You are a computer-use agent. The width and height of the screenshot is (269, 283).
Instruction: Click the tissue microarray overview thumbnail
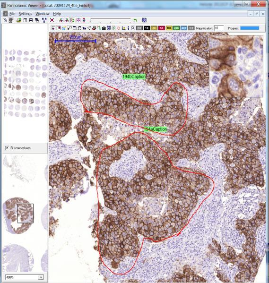coord(25,84)
